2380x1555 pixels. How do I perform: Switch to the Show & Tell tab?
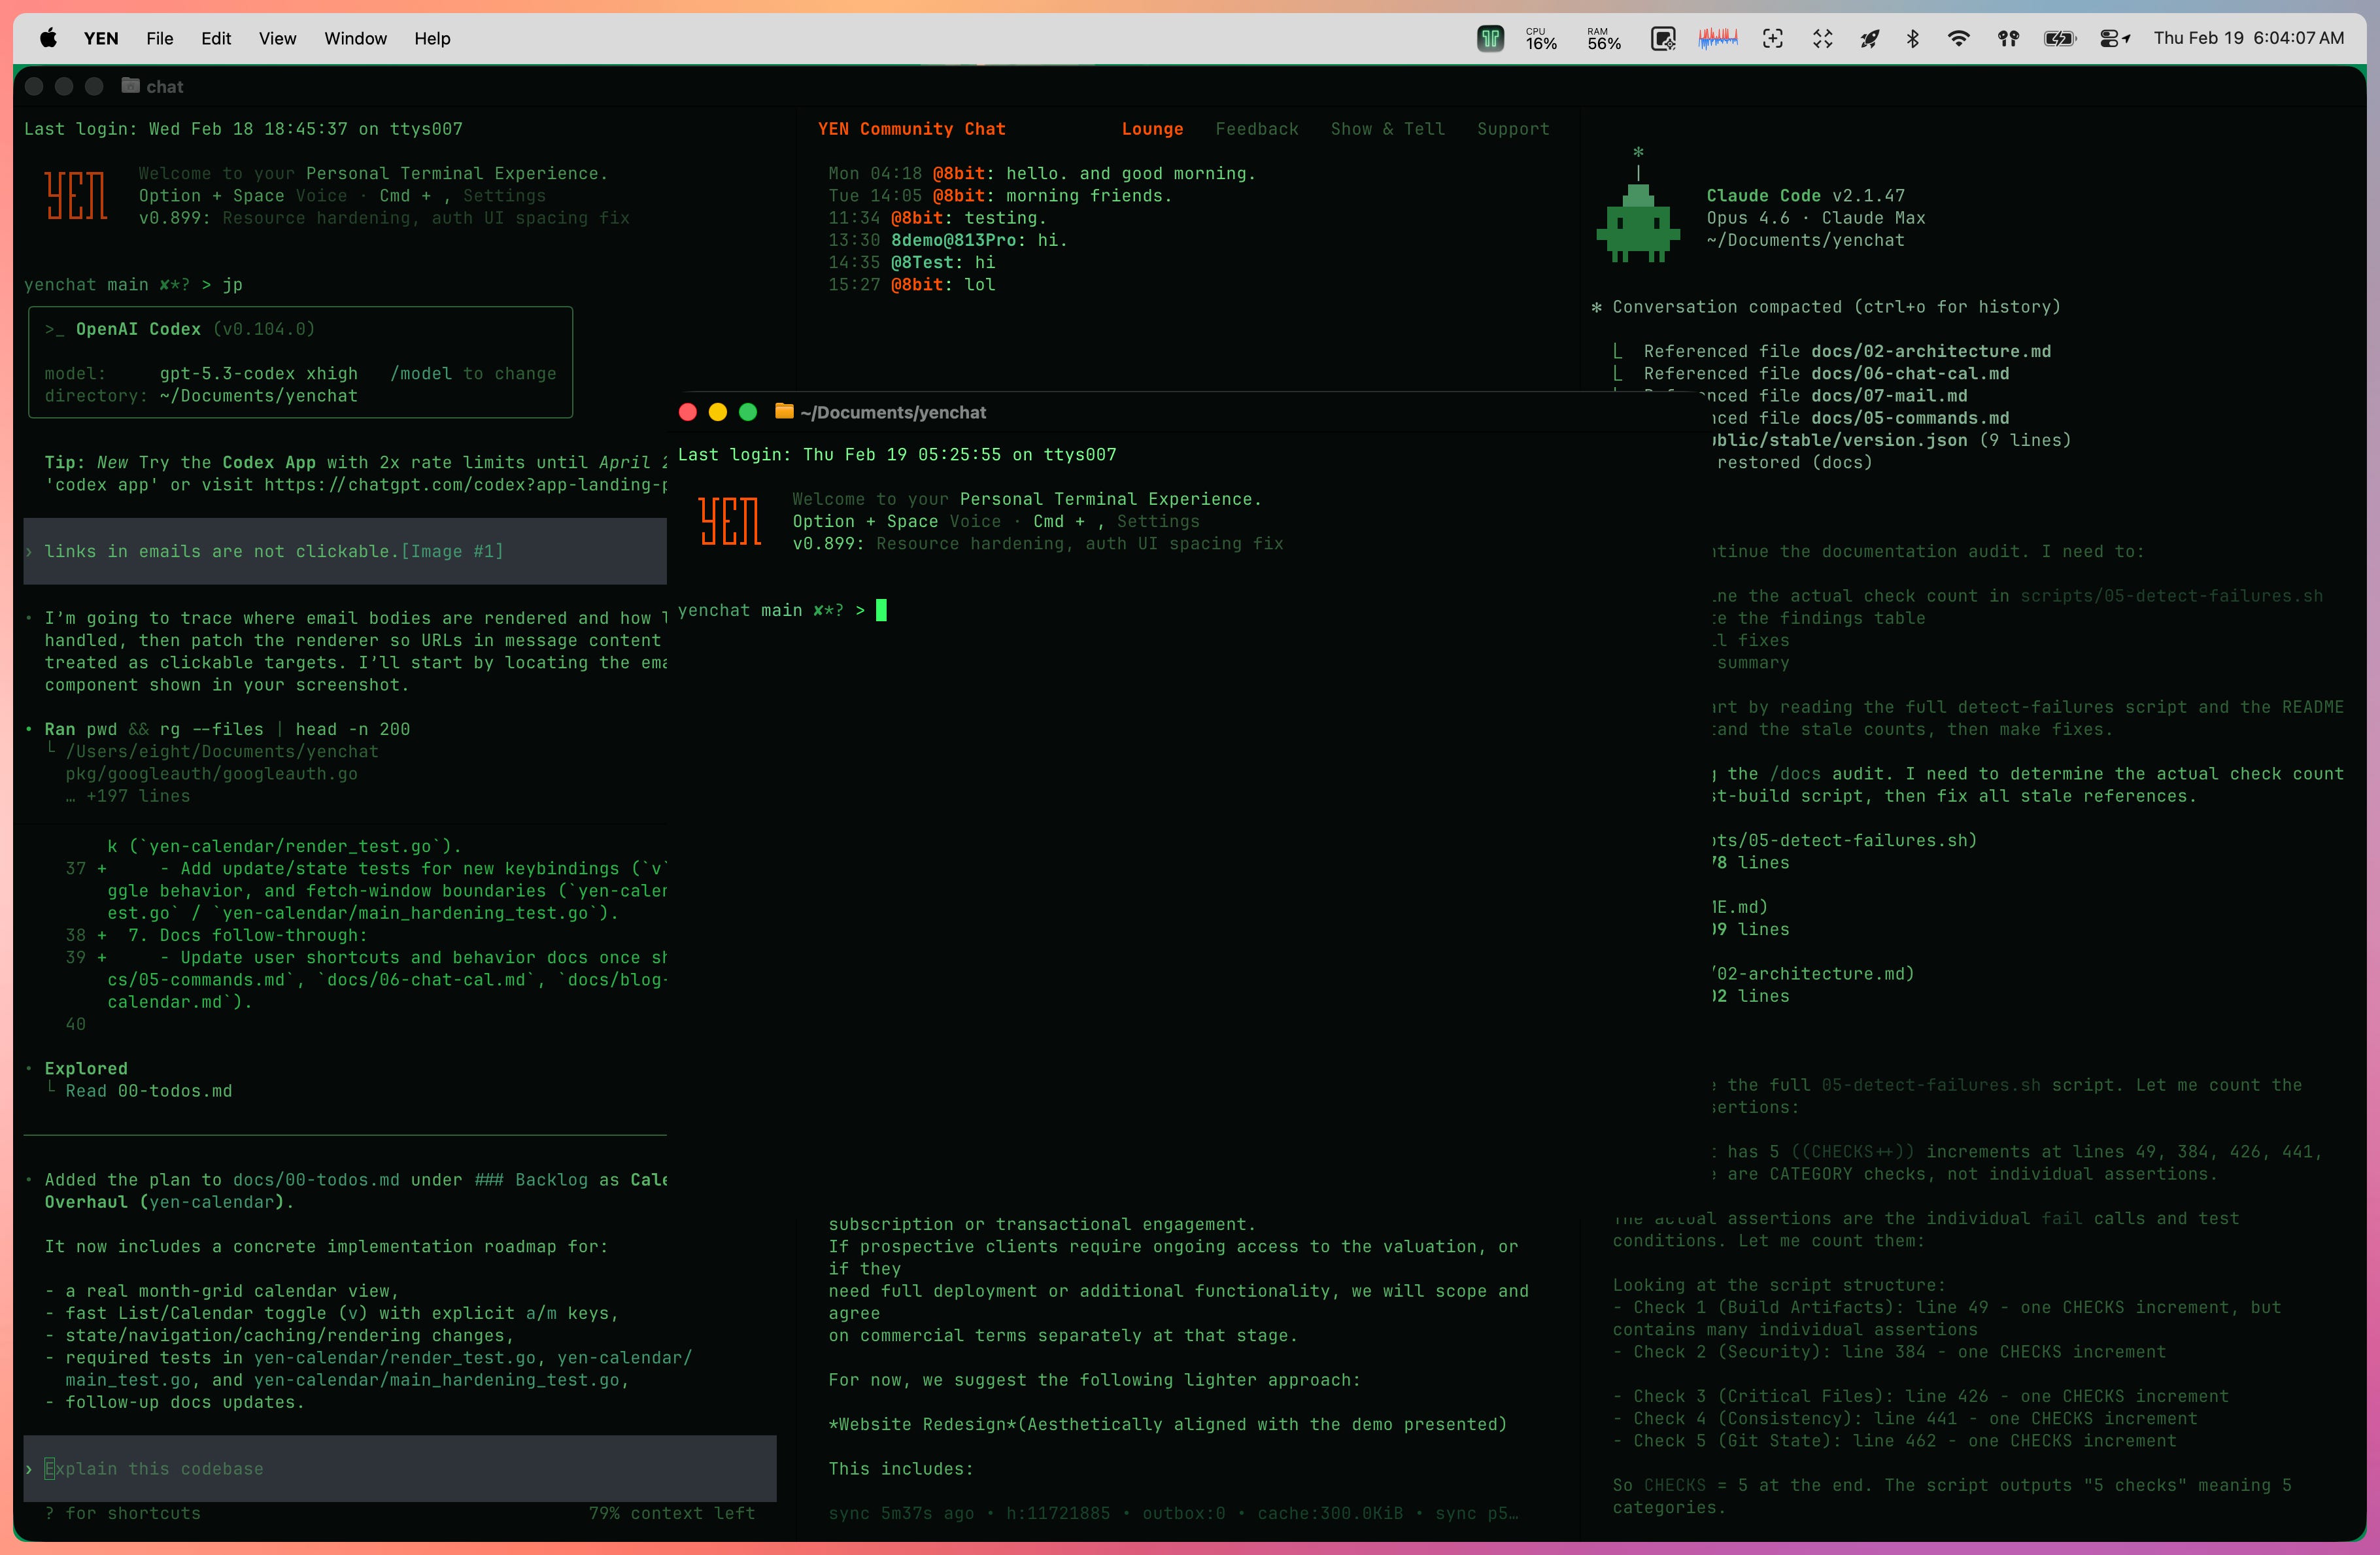(1387, 129)
